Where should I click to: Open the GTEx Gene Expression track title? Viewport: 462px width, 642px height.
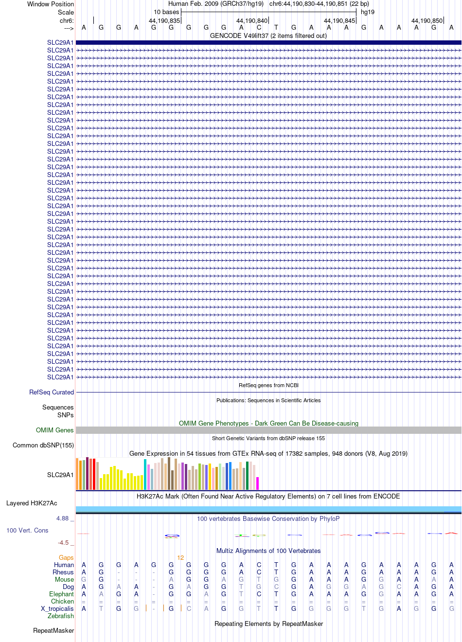coord(268,454)
